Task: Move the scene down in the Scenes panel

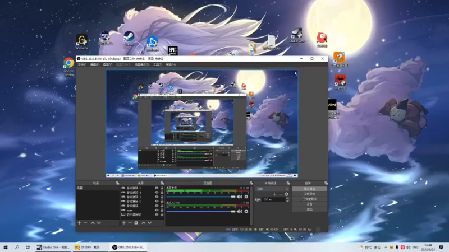Action: tap(99, 223)
